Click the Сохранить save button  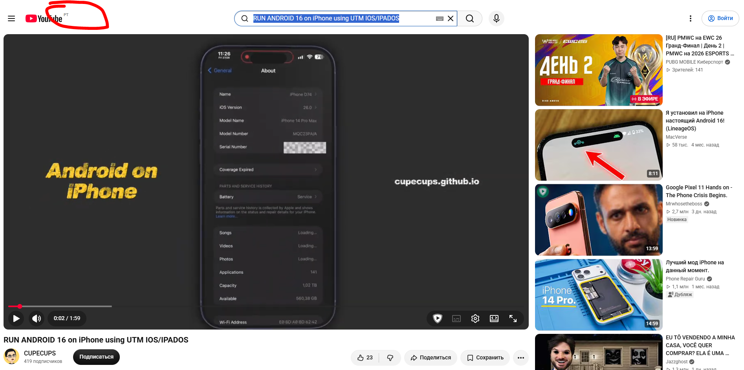(x=485, y=357)
